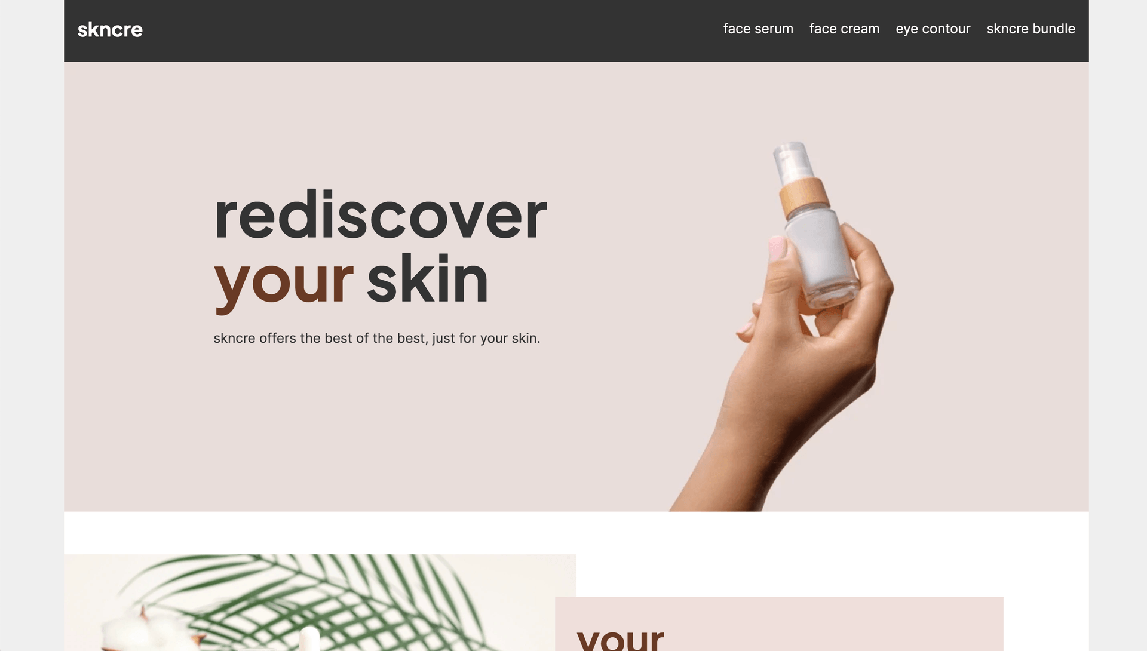Select eye contour in navigation
Viewport: 1147px width, 651px height.
coord(933,29)
